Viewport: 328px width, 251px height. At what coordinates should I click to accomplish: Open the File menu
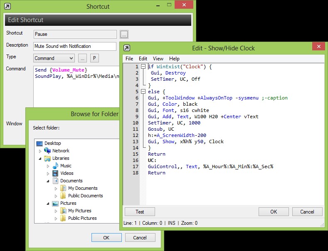pyautogui.click(x=129, y=59)
